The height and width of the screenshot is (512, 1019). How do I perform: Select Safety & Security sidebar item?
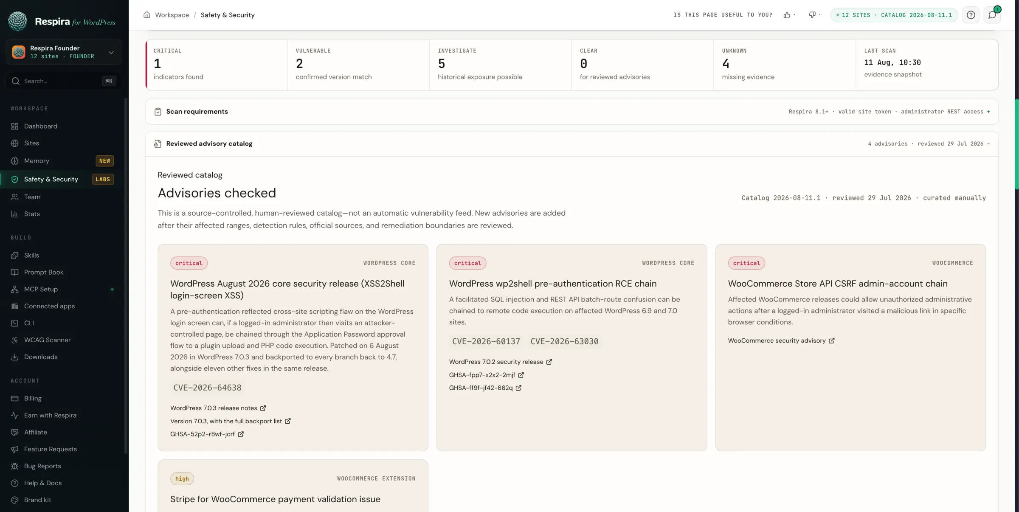coord(64,179)
